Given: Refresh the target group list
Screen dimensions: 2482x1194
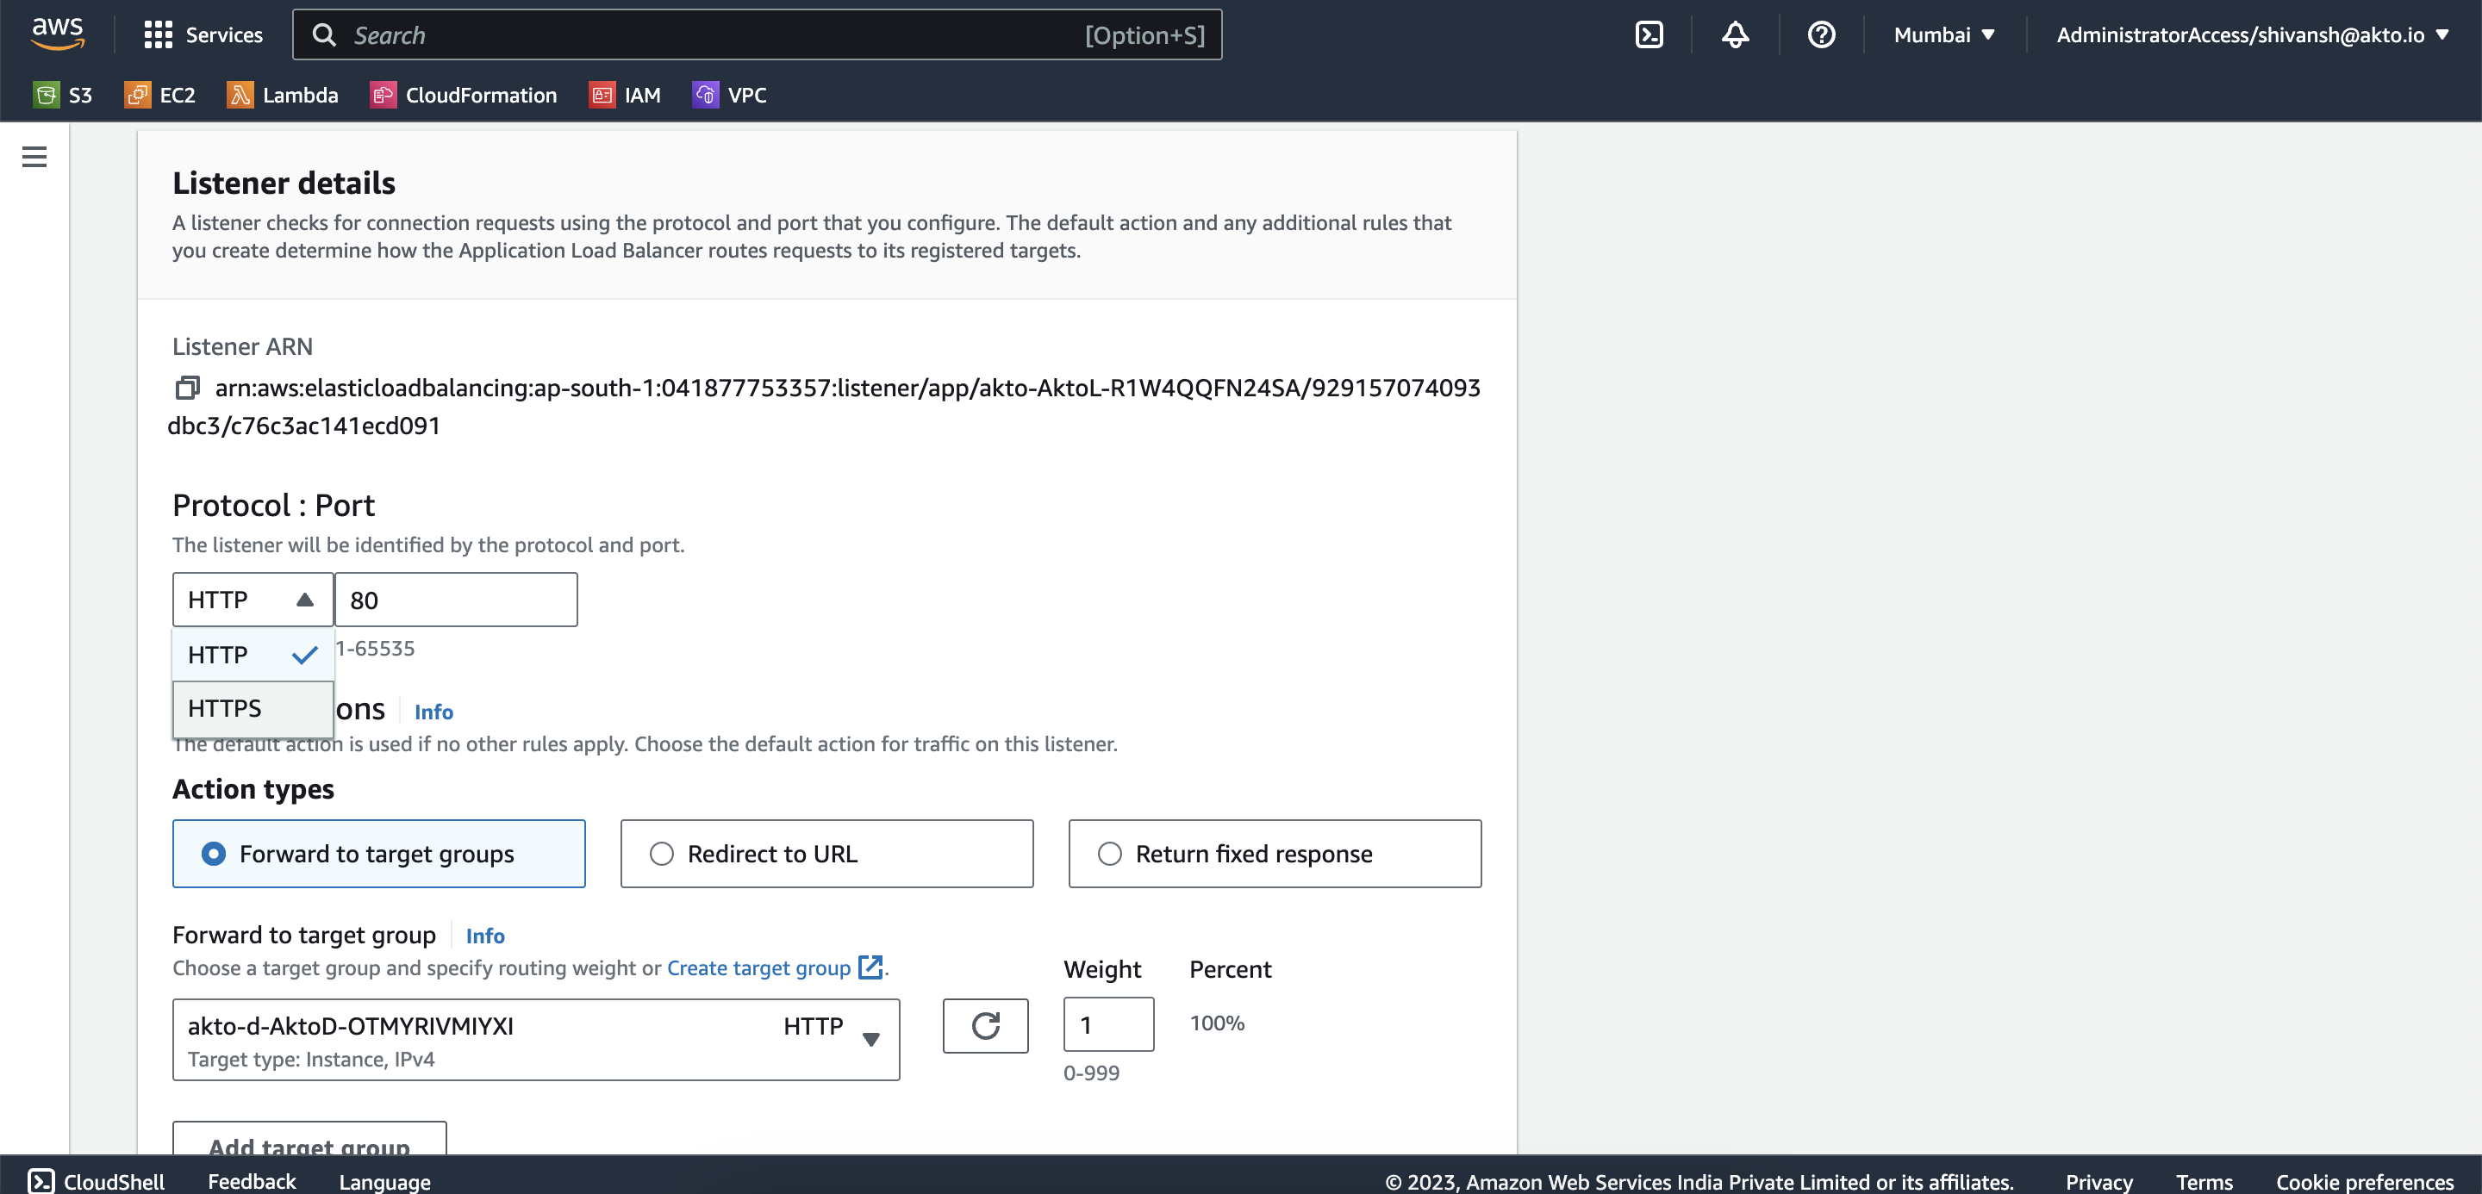Looking at the screenshot, I should click(986, 1025).
